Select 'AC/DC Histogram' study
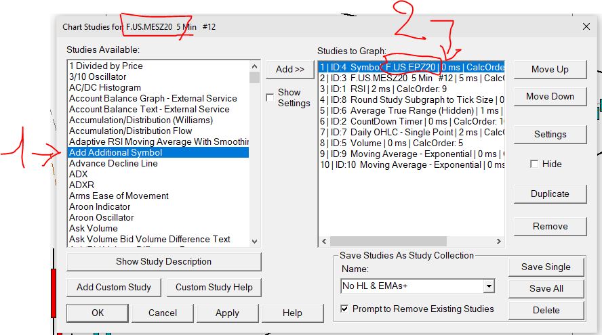The height and width of the screenshot is (335, 602). 158,87
